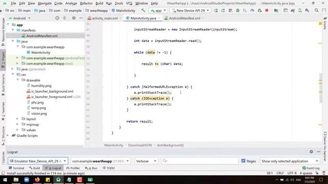The height and width of the screenshot is (184, 328).
Task: Open the SDK Manager icon
Action: coord(307,10)
